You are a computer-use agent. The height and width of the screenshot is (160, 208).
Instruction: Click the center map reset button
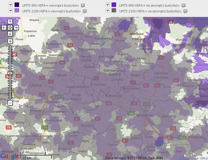[10, 28]
